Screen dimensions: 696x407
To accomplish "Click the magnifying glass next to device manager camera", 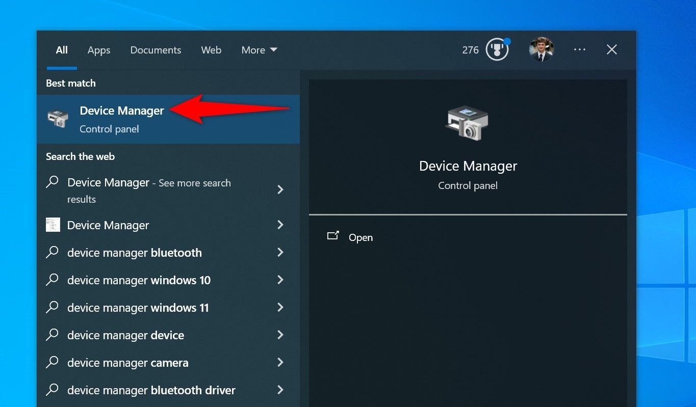I will pos(53,362).
